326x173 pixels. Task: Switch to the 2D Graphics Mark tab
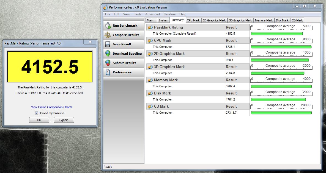coord(214,20)
